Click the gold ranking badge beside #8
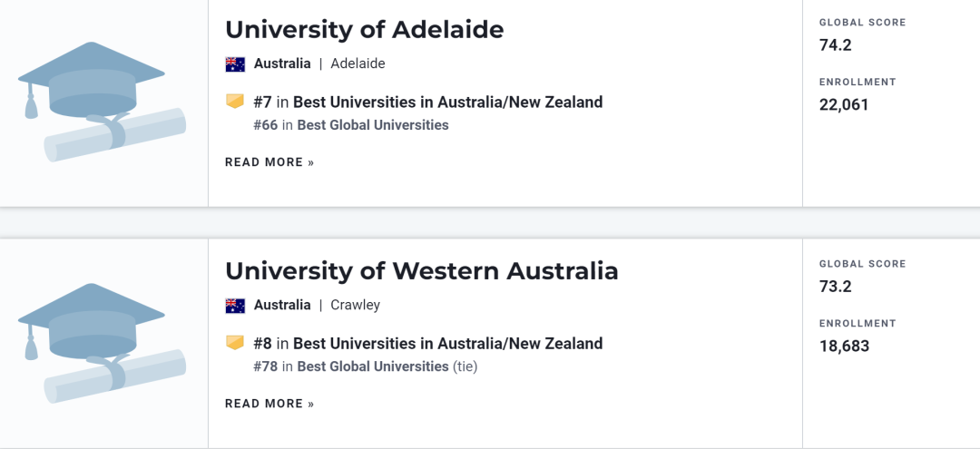Screen dimensions: 980x449 (235, 343)
